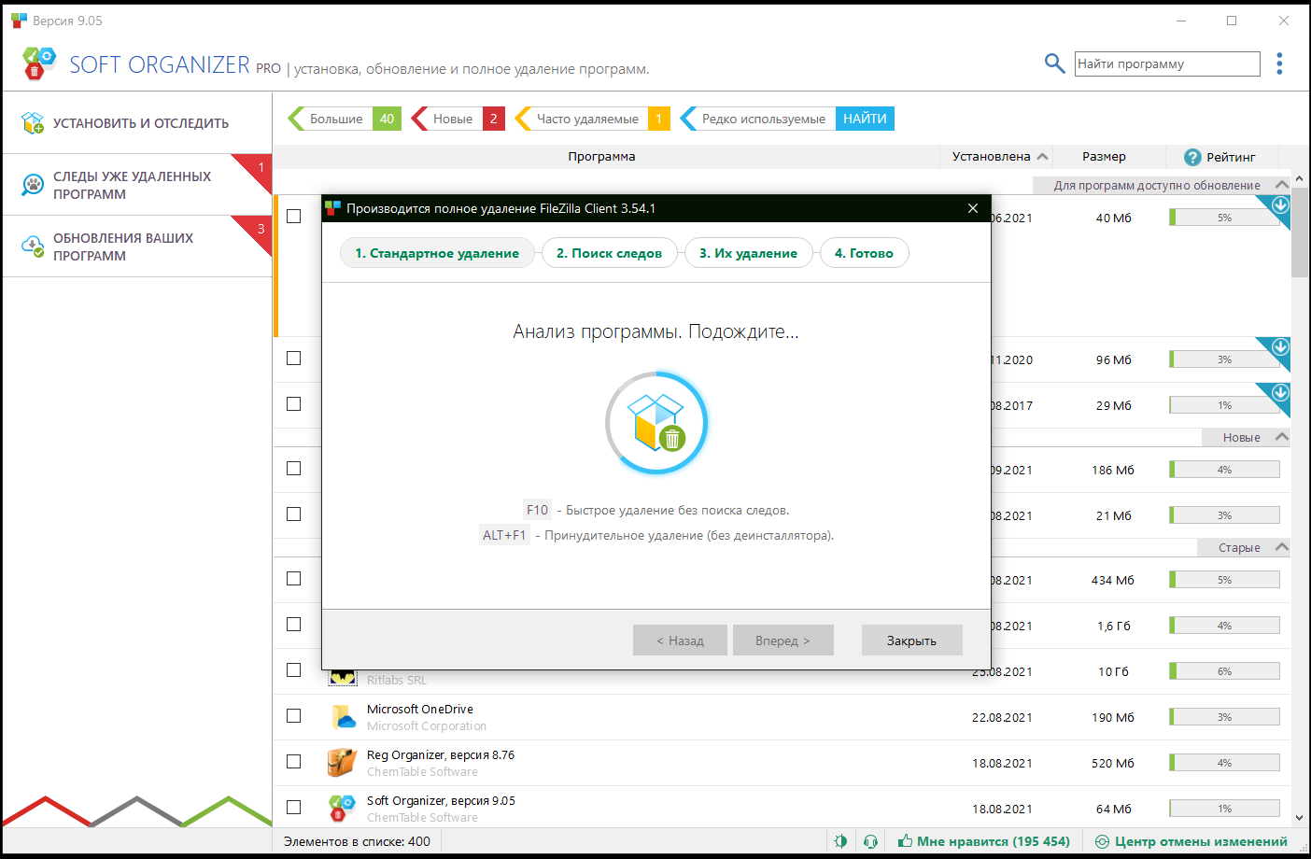The height and width of the screenshot is (859, 1311).
Task: Click the uninstall box animation icon
Action: (656, 423)
